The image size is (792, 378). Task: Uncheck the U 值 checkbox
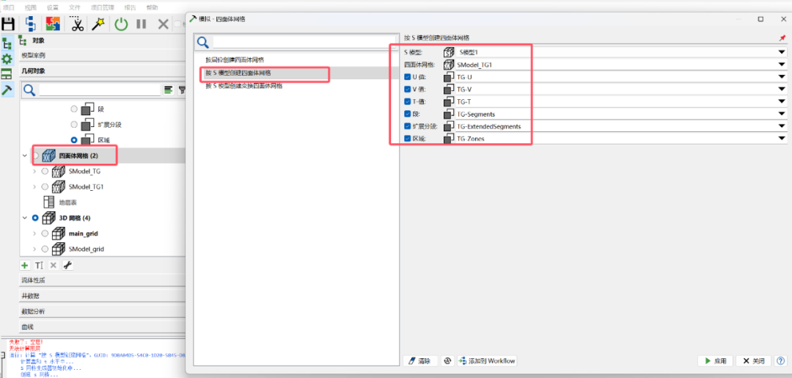pos(408,77)
